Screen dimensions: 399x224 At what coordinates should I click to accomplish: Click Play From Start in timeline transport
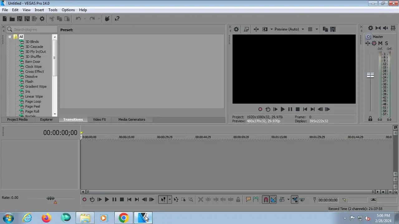click(100, 200)
